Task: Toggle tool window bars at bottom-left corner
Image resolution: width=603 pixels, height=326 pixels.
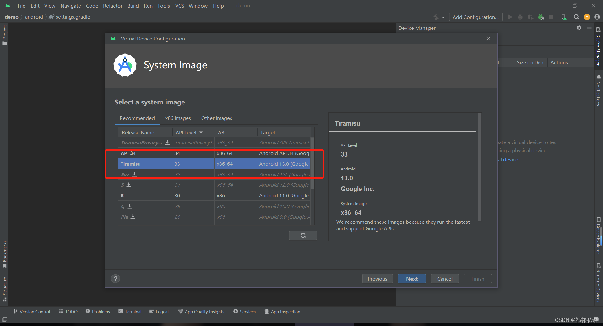Action: click(x=5, y=319)
